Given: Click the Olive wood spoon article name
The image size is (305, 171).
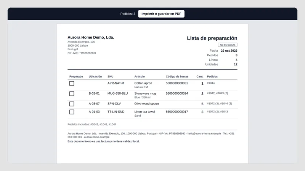Looking at the screenshot, I should click(146, 104).
